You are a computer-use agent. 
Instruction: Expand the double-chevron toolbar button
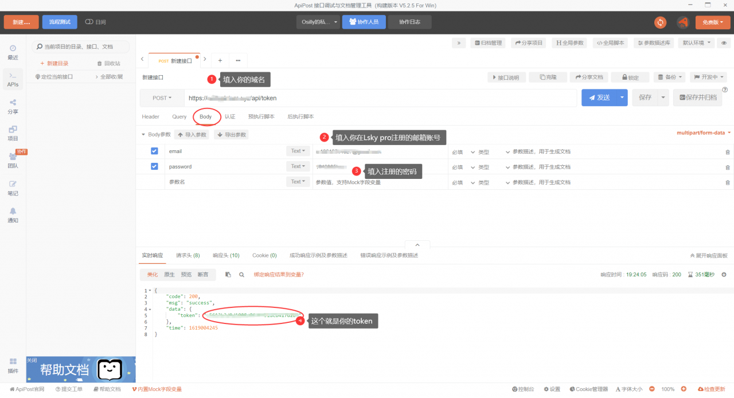[x=459, y=43]
